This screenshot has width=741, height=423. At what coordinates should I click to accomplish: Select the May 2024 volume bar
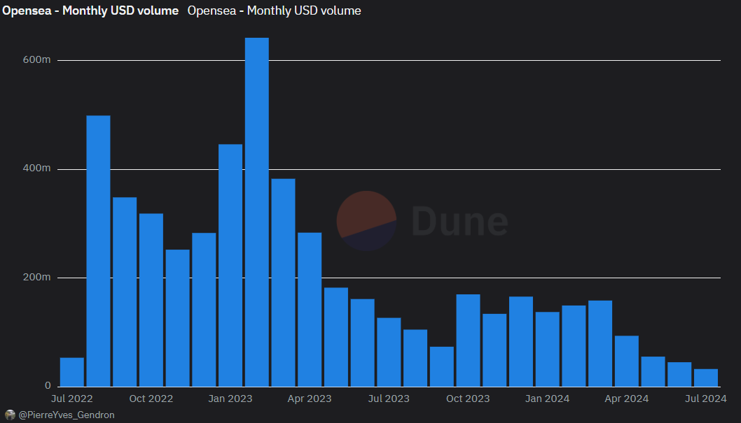point(653,371)
